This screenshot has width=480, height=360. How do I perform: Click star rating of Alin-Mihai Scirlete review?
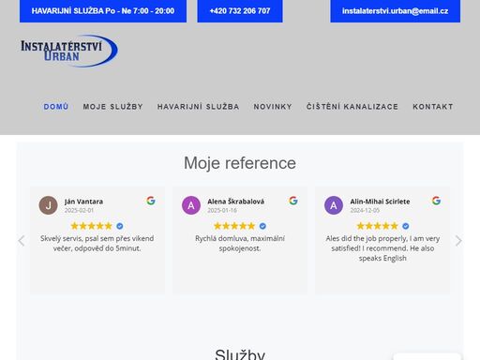[x=377, y=226]
